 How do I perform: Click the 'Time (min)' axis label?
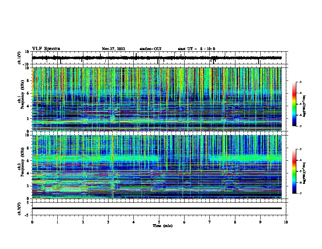point(163,226)
